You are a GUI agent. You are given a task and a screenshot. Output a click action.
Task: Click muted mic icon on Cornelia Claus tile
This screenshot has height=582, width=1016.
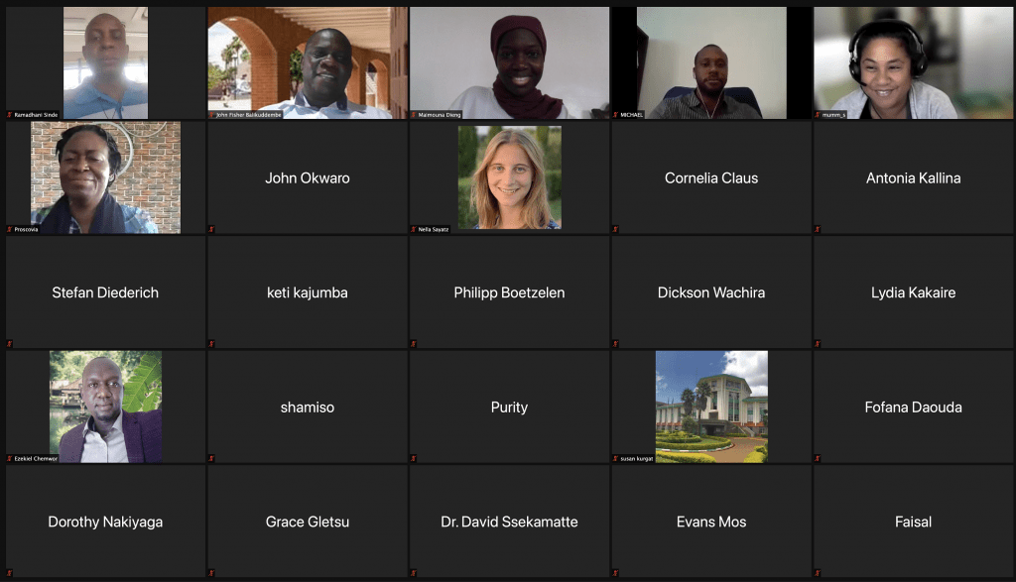coord(615,229)
